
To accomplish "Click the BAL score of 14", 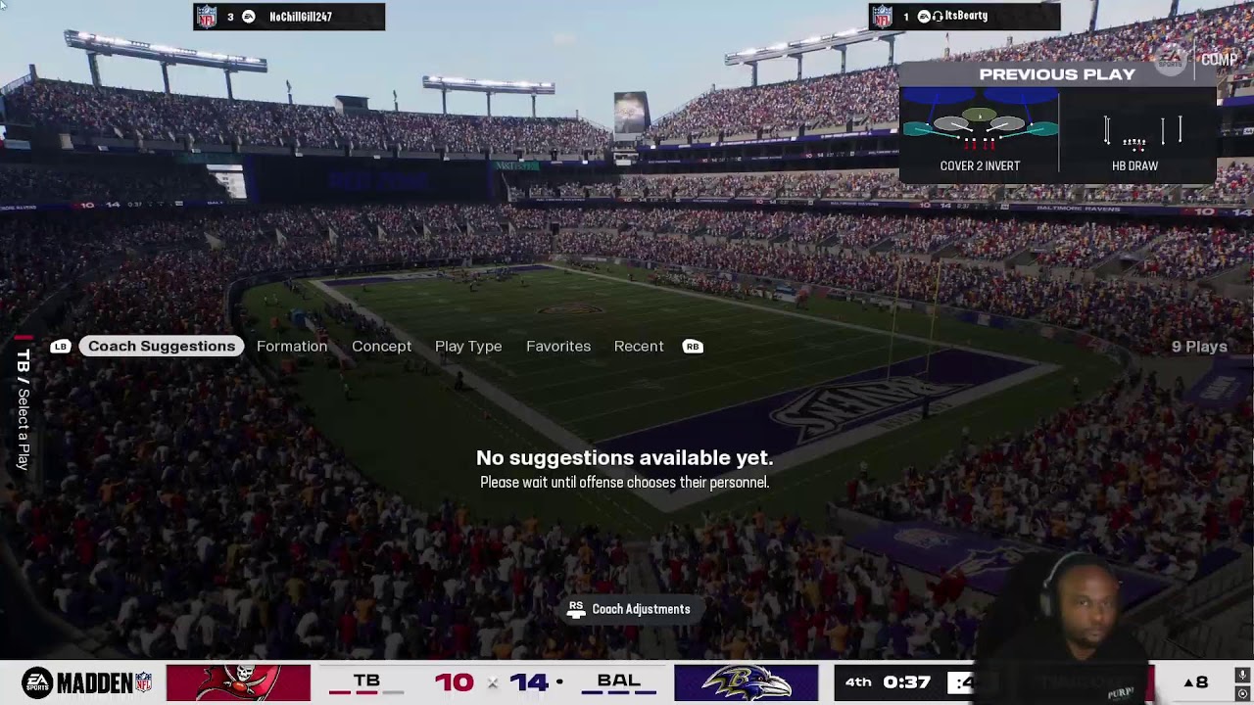I will [529, 681].
